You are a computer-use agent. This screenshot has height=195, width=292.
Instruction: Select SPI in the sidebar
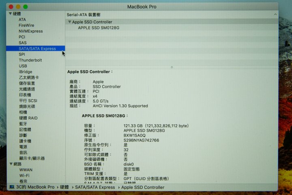(22, 54)
